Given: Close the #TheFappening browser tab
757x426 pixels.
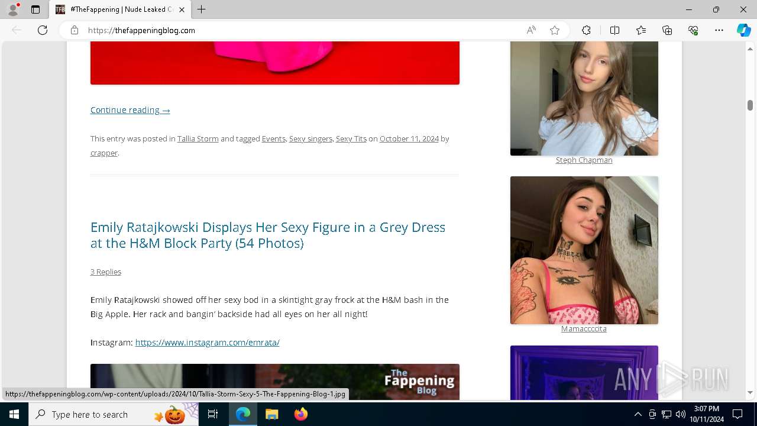Looking at the screenshot, I should pos(182,9).
